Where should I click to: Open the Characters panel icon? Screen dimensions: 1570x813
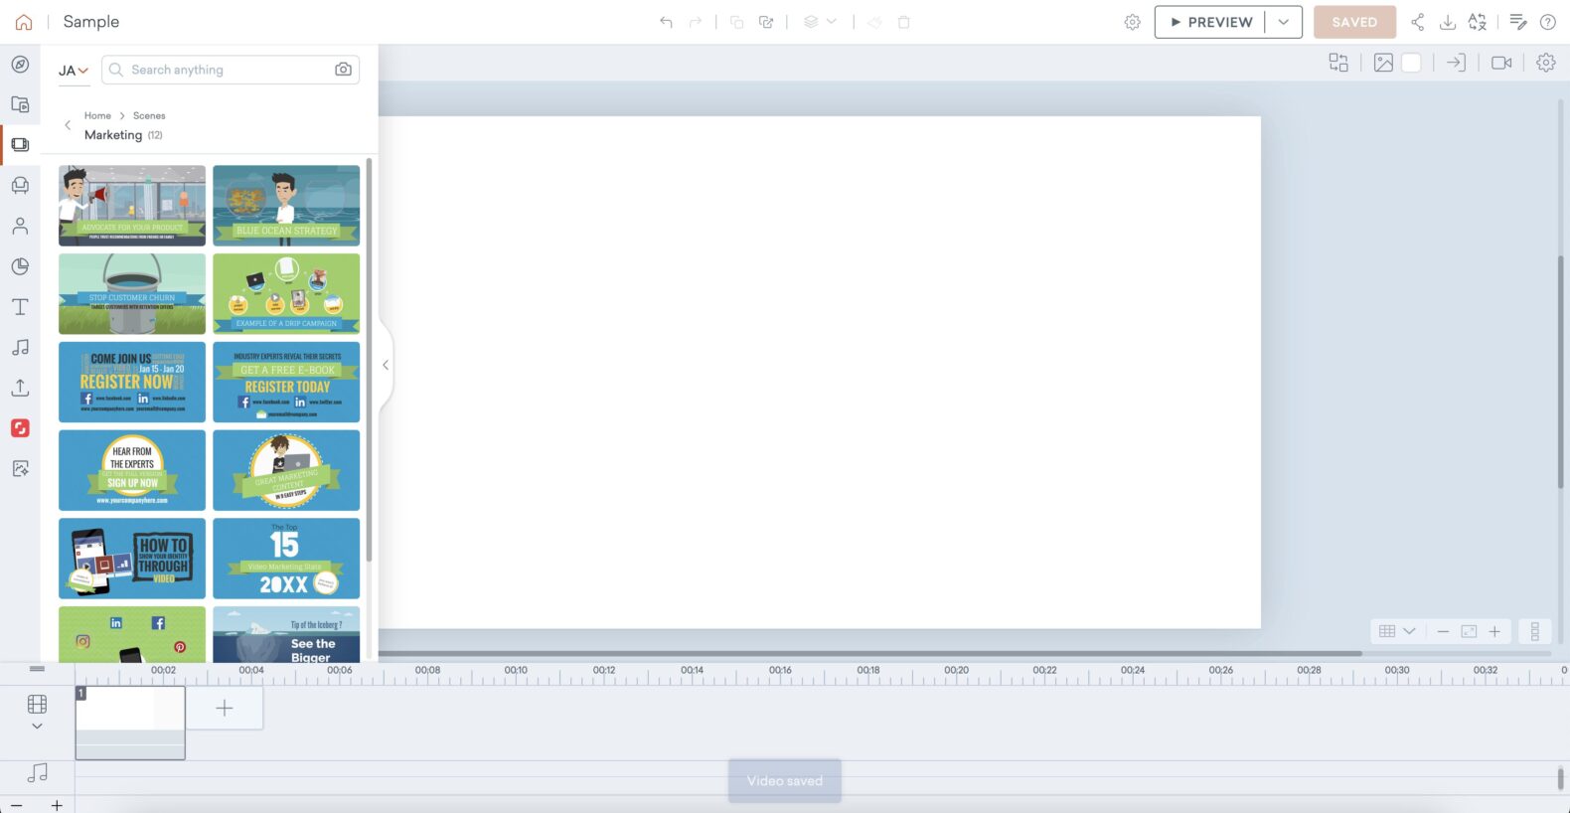coord(20,227)
